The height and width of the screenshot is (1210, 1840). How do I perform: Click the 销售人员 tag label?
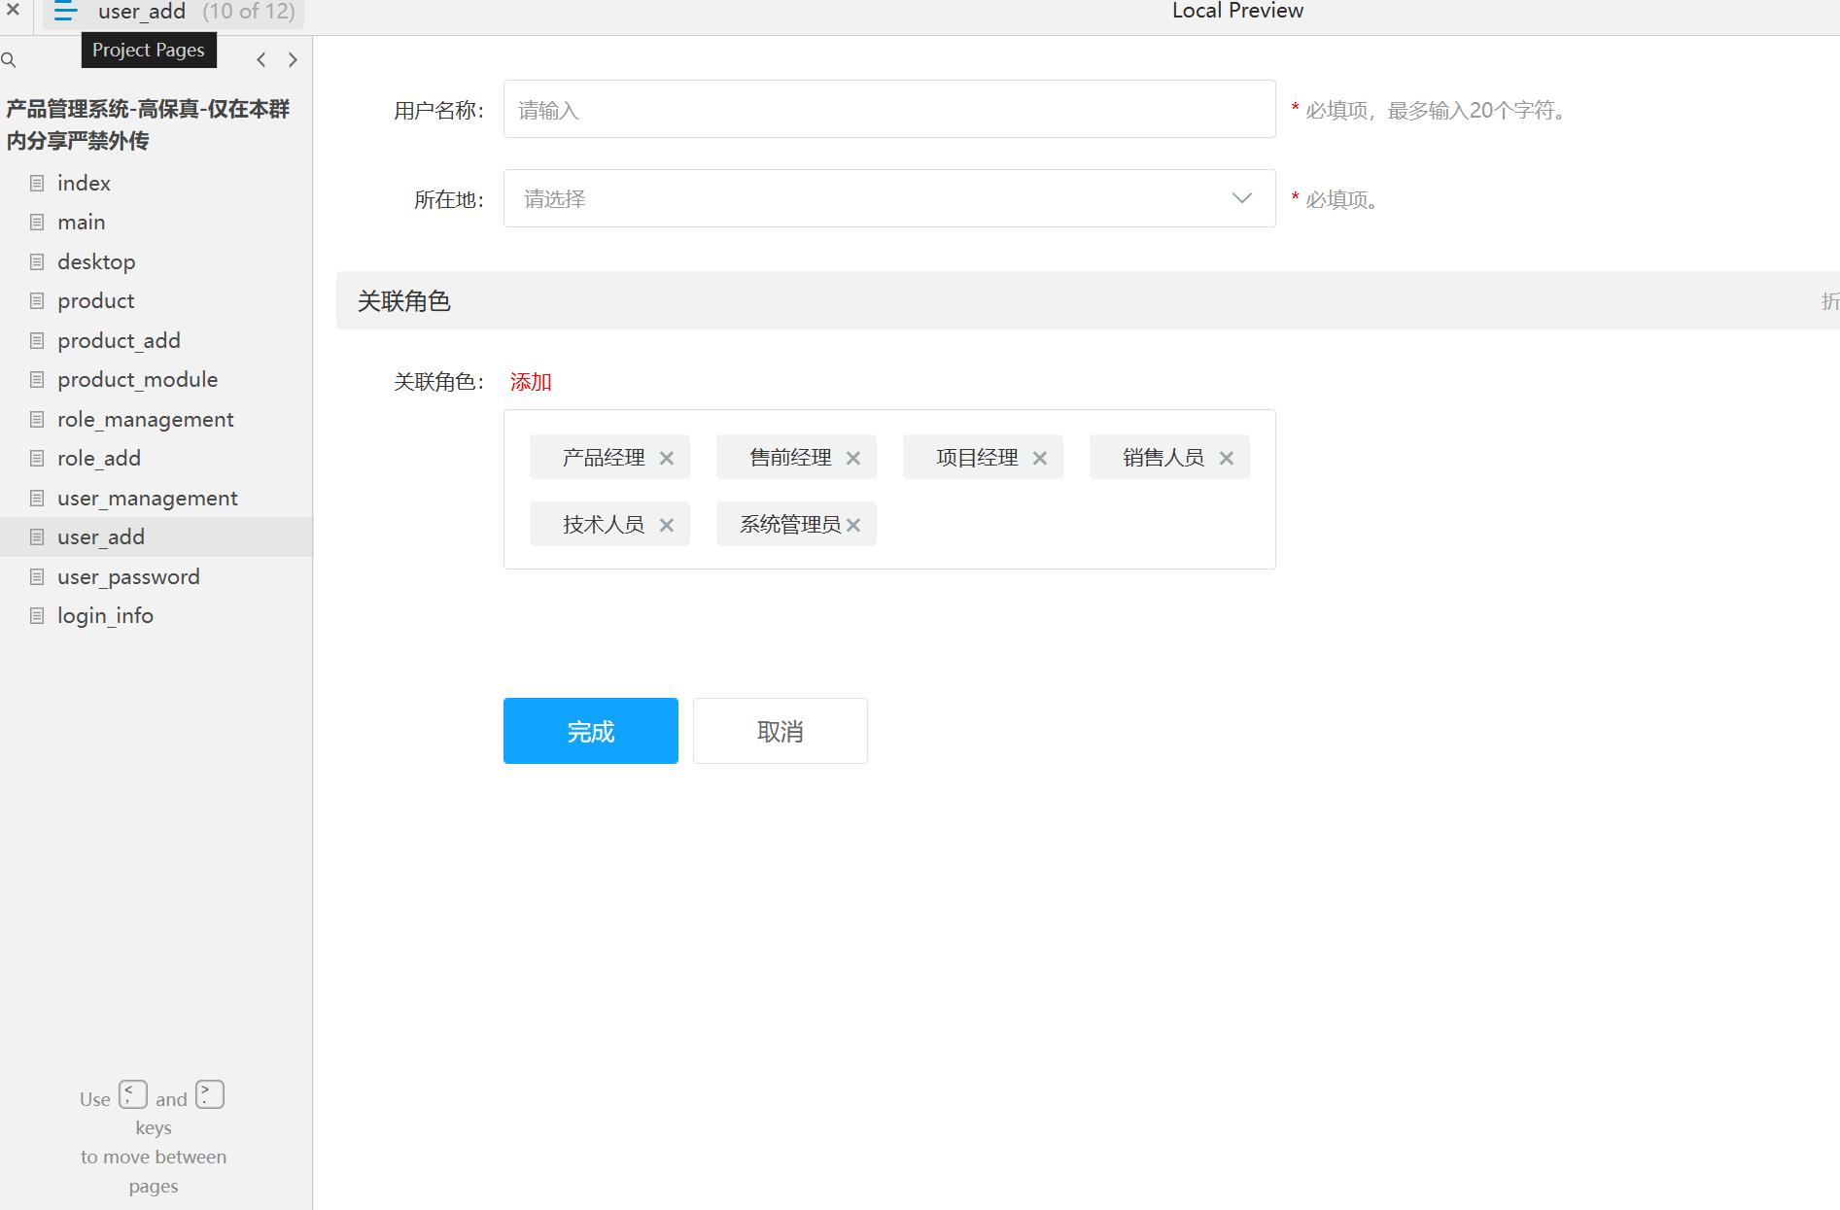[1163, 458]
